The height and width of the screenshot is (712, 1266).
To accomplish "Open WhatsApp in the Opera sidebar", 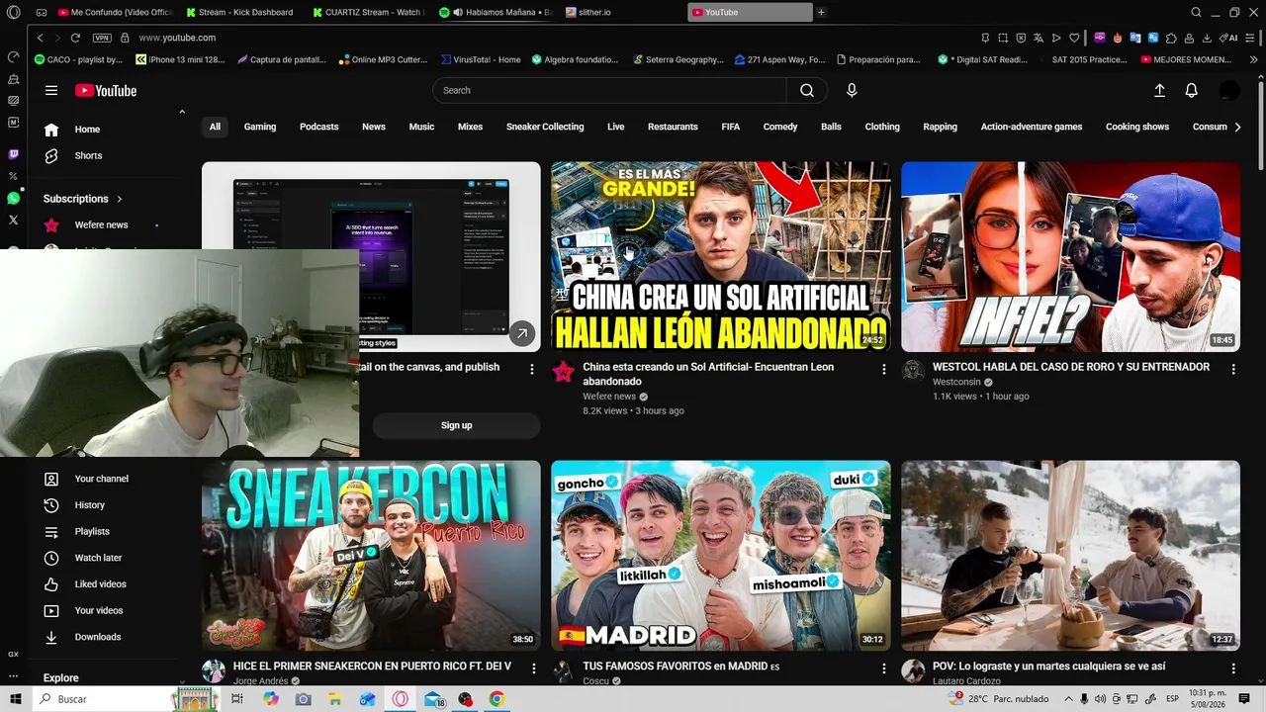I will point(13,198).
